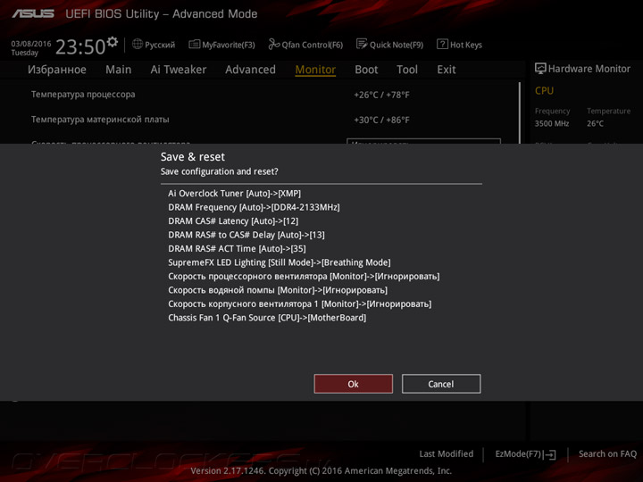Click the Ai Overclock Tuner change line

[x=234, y=194]
